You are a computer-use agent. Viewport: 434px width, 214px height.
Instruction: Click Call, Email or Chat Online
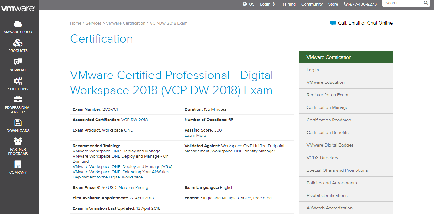tap(365, 23)
